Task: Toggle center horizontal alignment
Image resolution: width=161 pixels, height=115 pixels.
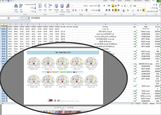Action: pos(116,10)
